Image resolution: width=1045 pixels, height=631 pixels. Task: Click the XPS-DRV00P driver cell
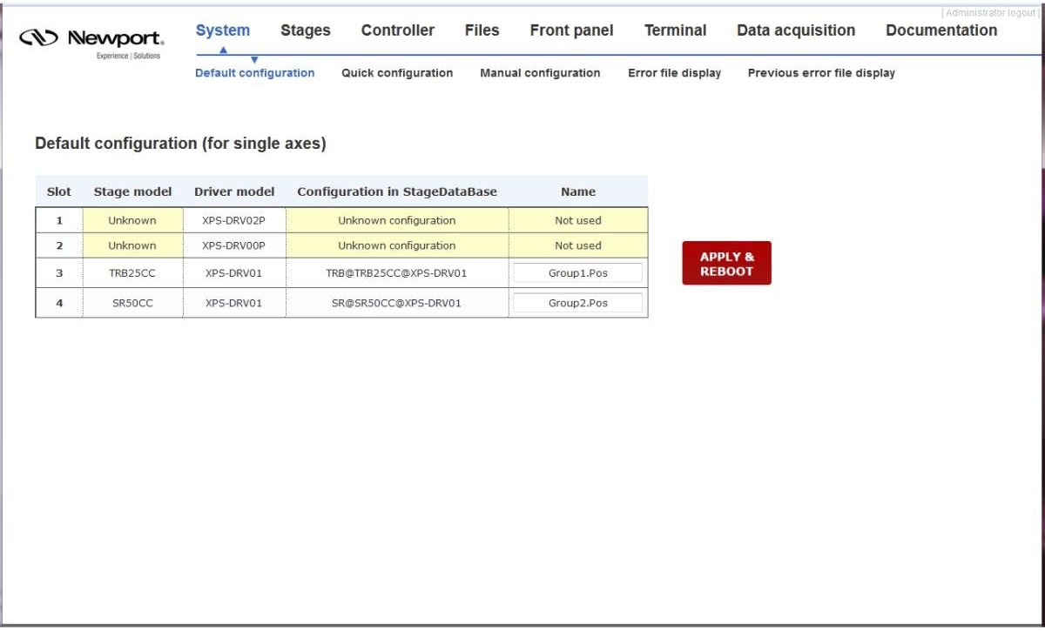coord(234,245)
